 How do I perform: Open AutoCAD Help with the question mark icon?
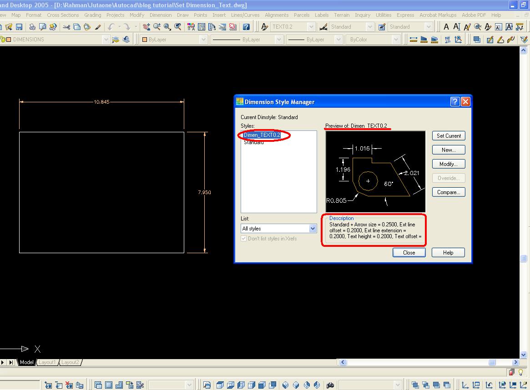247,26
